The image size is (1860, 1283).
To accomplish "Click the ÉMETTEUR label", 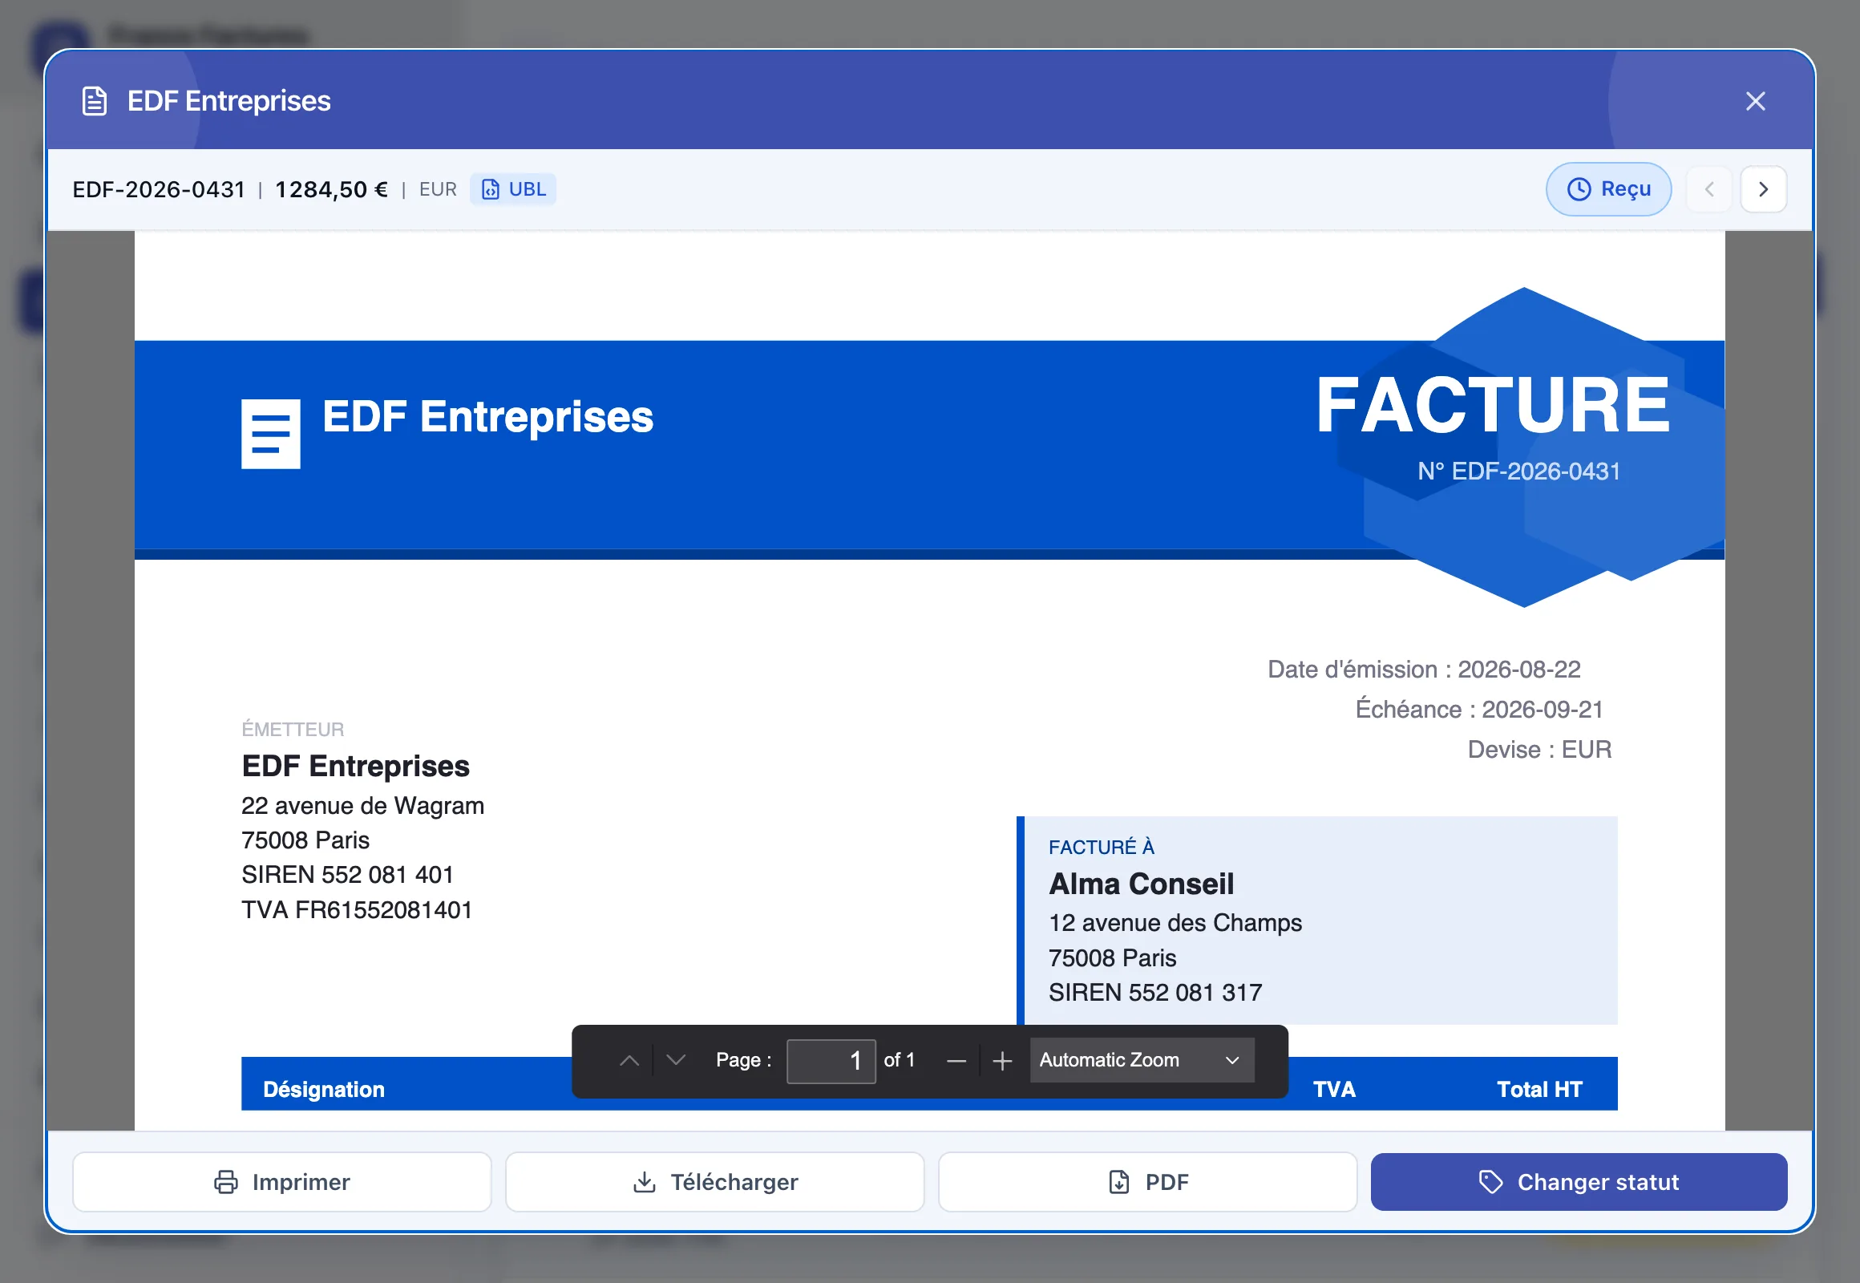I will [293, 729].
